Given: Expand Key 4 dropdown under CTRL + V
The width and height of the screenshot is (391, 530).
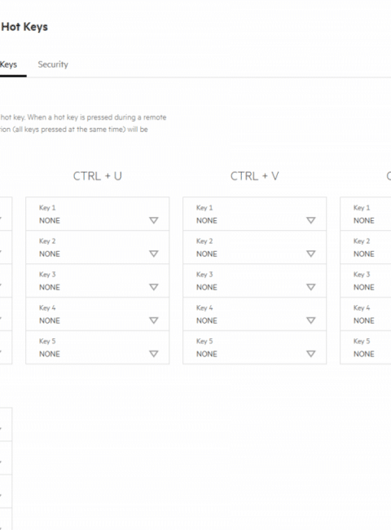Looking at the screenshot, I should click(255, 314).
